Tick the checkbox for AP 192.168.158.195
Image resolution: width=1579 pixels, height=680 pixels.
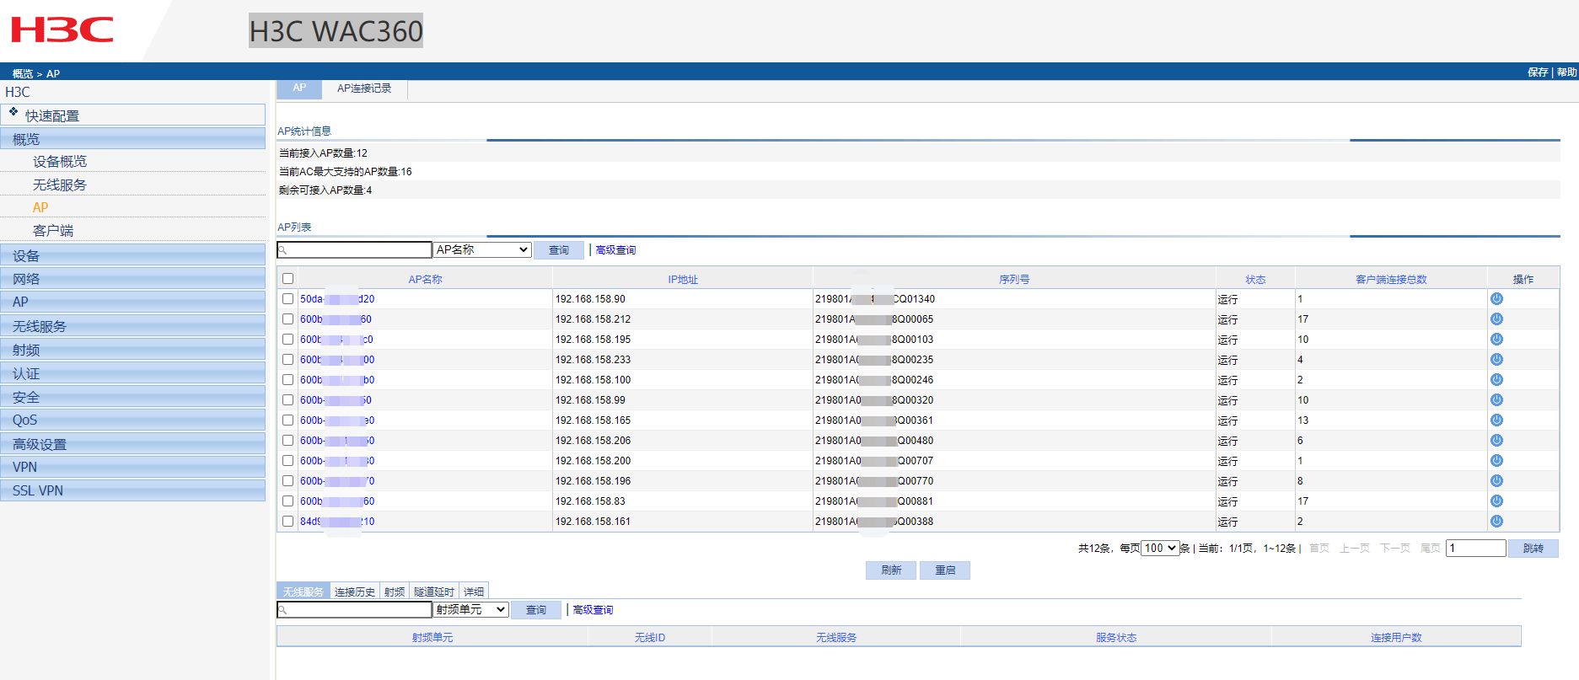coord(288,340)
